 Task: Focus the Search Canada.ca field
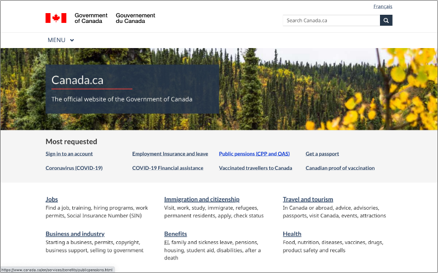(x=331, y=20)
